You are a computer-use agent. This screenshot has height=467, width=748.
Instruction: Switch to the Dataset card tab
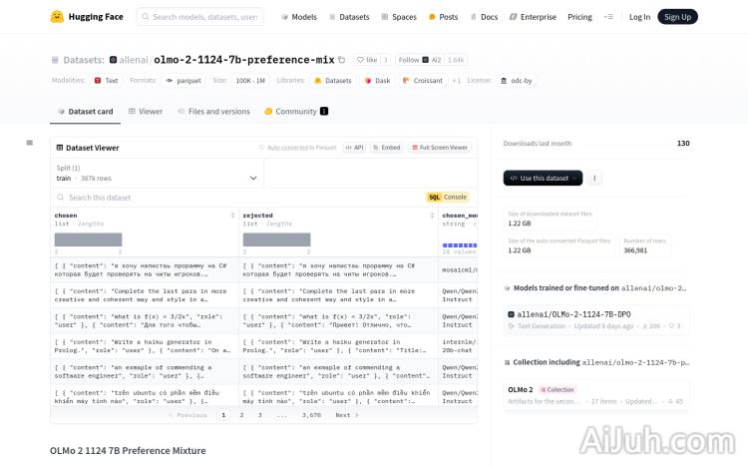pyautogui.click(x=86, y=111)
